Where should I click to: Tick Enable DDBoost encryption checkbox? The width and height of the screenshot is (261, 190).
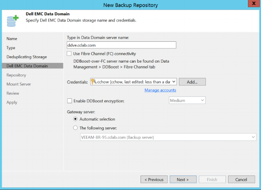point(69,101)
